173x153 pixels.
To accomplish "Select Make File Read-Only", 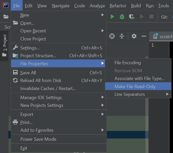I will pos(135,87).
